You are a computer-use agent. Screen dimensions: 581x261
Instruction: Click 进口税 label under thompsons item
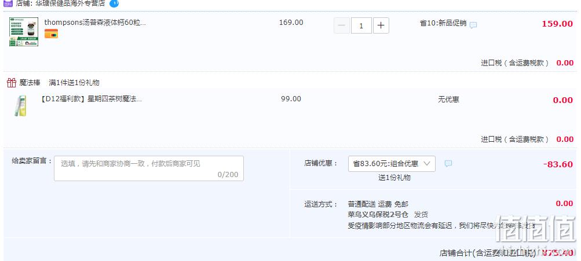(514, 63)
